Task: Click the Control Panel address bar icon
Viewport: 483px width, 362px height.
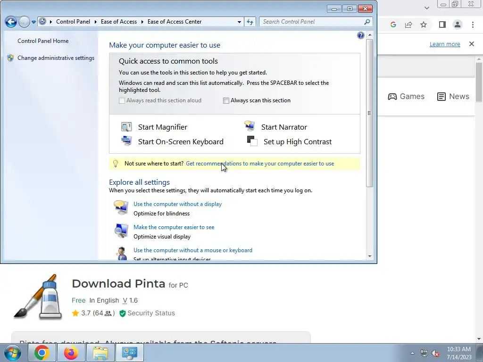Action: 43,22
